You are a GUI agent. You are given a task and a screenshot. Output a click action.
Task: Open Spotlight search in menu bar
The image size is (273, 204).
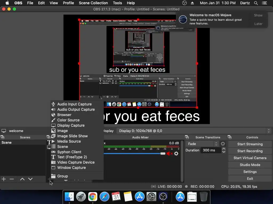(256, 3)
